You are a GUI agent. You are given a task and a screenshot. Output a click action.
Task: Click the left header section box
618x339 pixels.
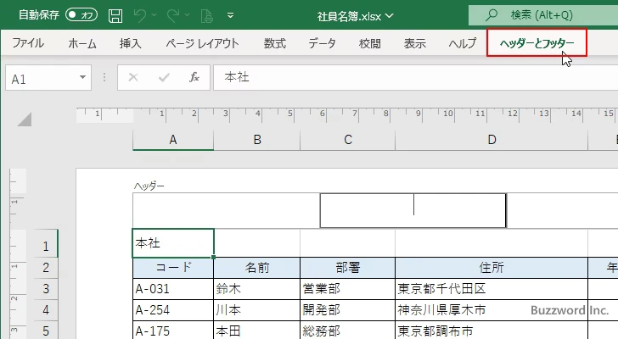pyautogui.click(x=226, y=210)
